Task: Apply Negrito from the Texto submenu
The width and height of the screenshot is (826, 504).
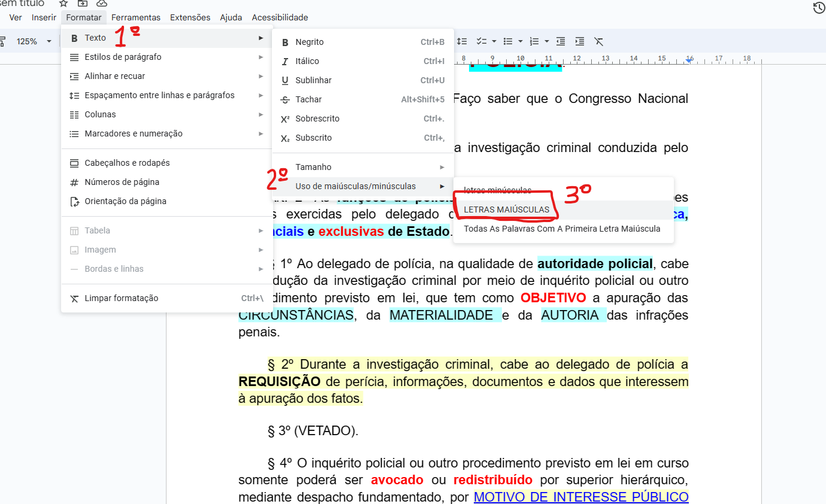Action: click(363, 42)
